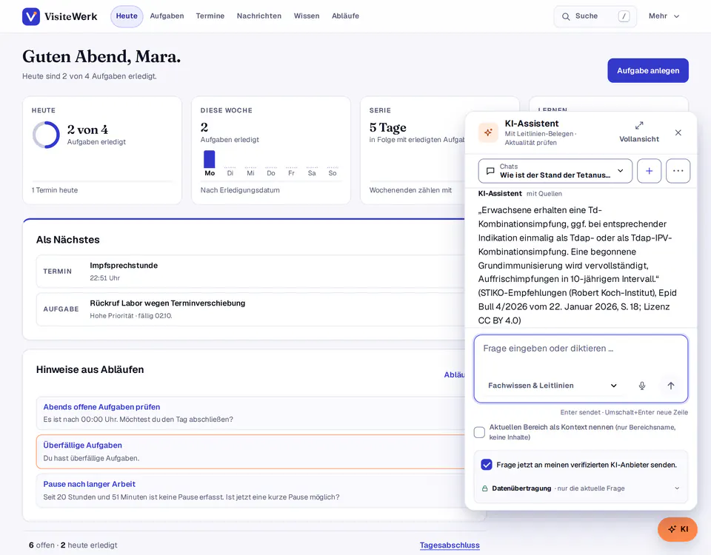Viewport: 711px width, 555px height.
Task: Open the Überfällige Aufgaben hint
Action: [x=82, y=445]
